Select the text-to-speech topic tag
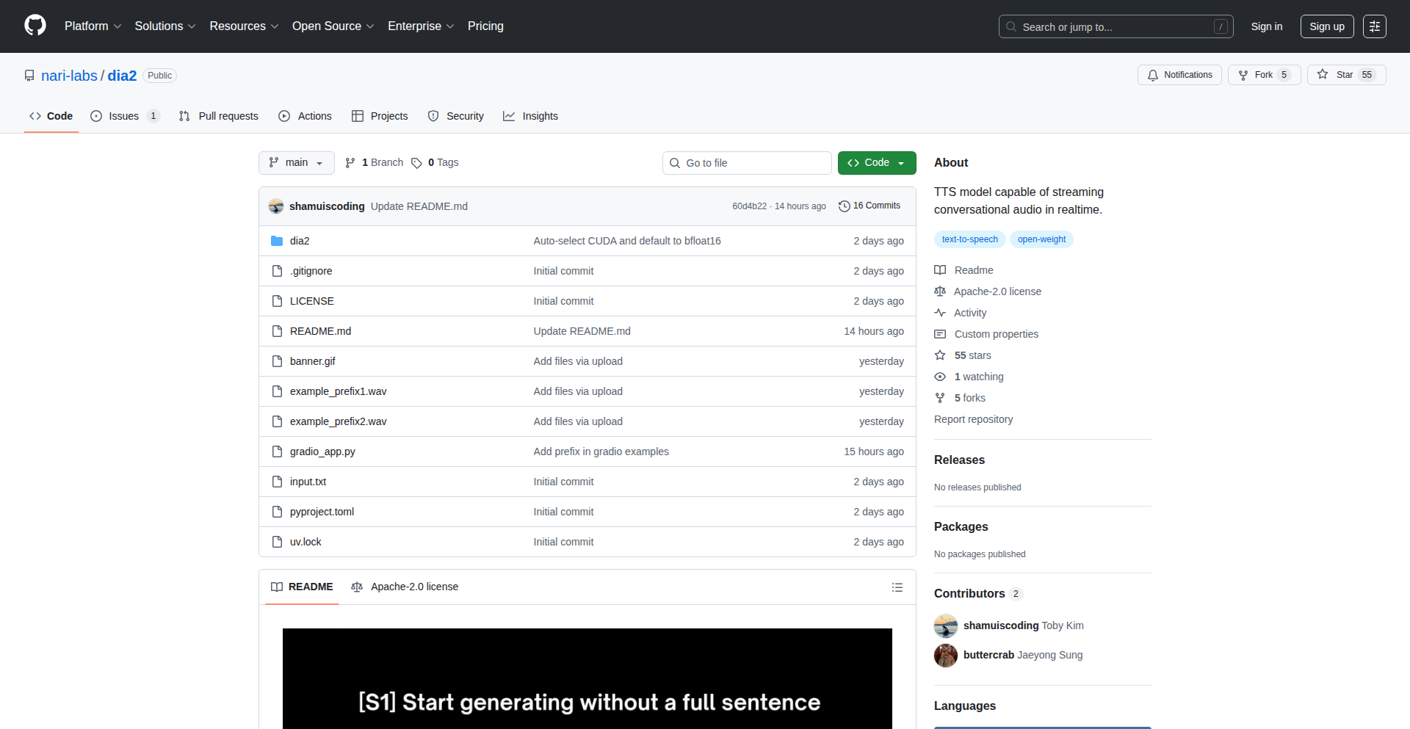The image size is (1410, 729). click(x=969, y=239)
